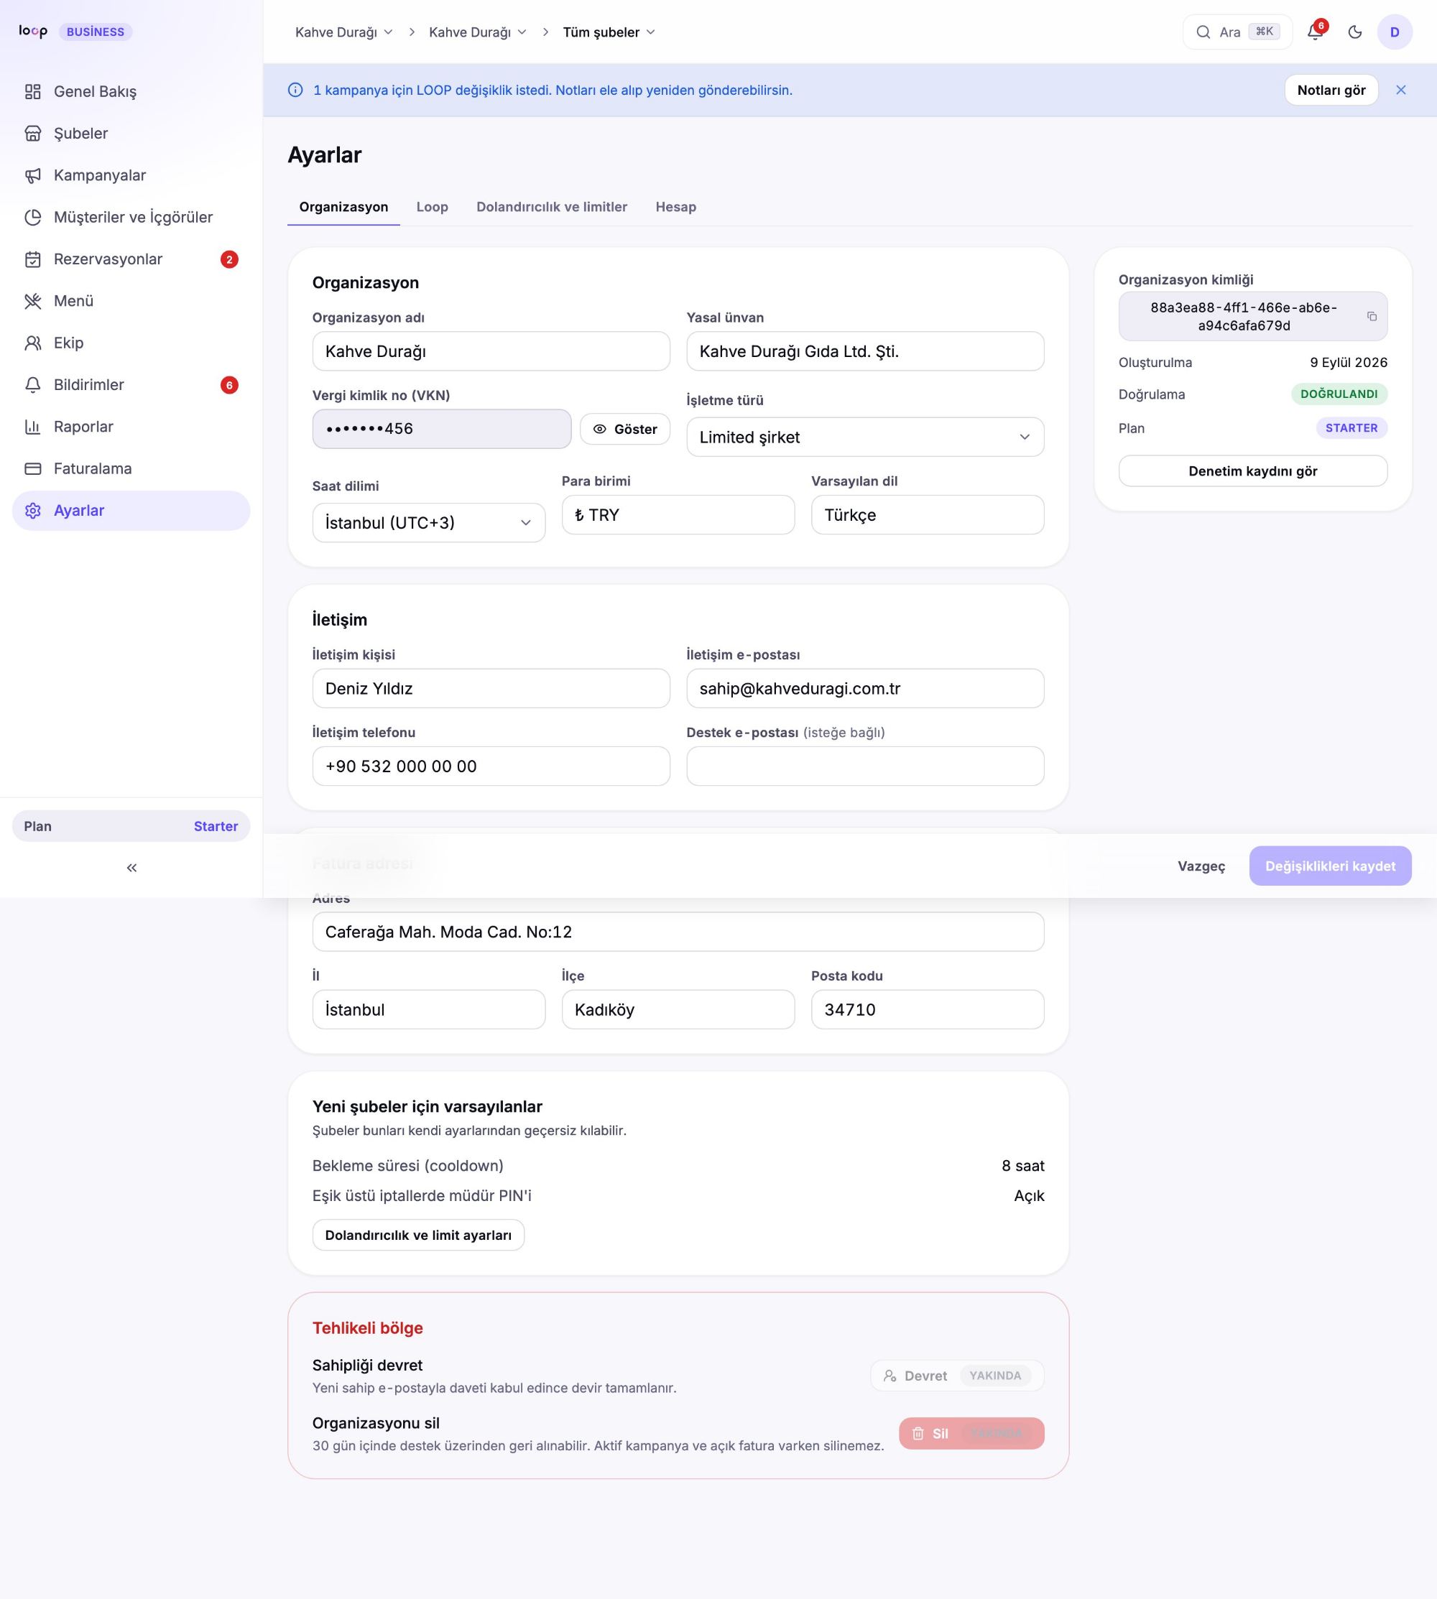Copy the organization ID

coord(1372,317)
